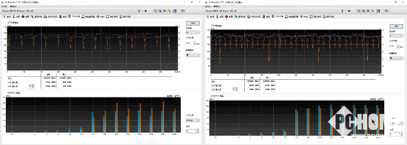Click Exit button in left window toolbar
The width and height of the screenshot is (407, 145).
[x=183, y=11]
